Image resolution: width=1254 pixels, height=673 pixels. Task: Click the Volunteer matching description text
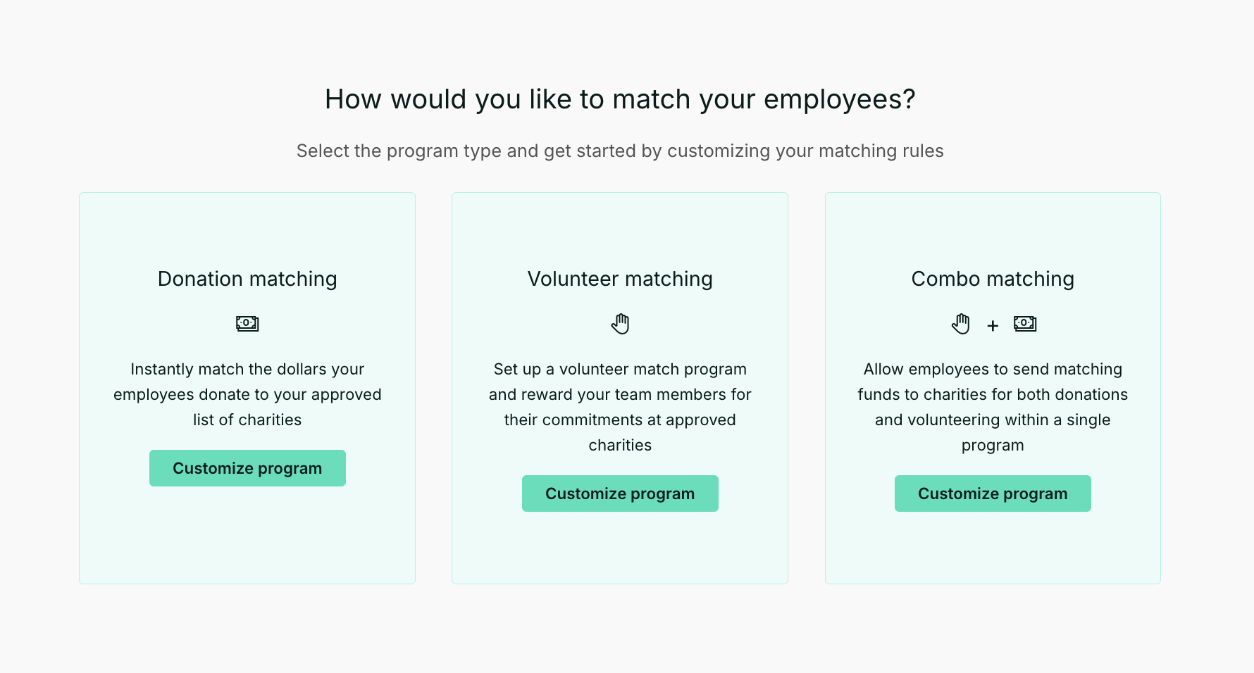click(620, 407)
